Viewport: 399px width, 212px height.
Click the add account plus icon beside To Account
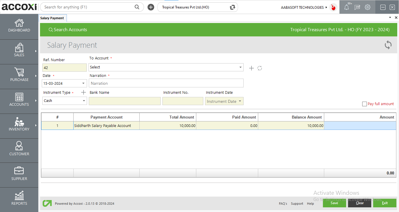[x=251, y=68]
